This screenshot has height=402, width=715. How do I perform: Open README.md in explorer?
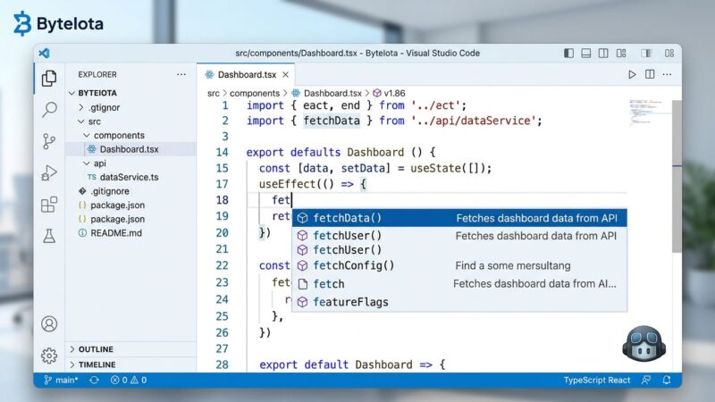click(130, 233)
